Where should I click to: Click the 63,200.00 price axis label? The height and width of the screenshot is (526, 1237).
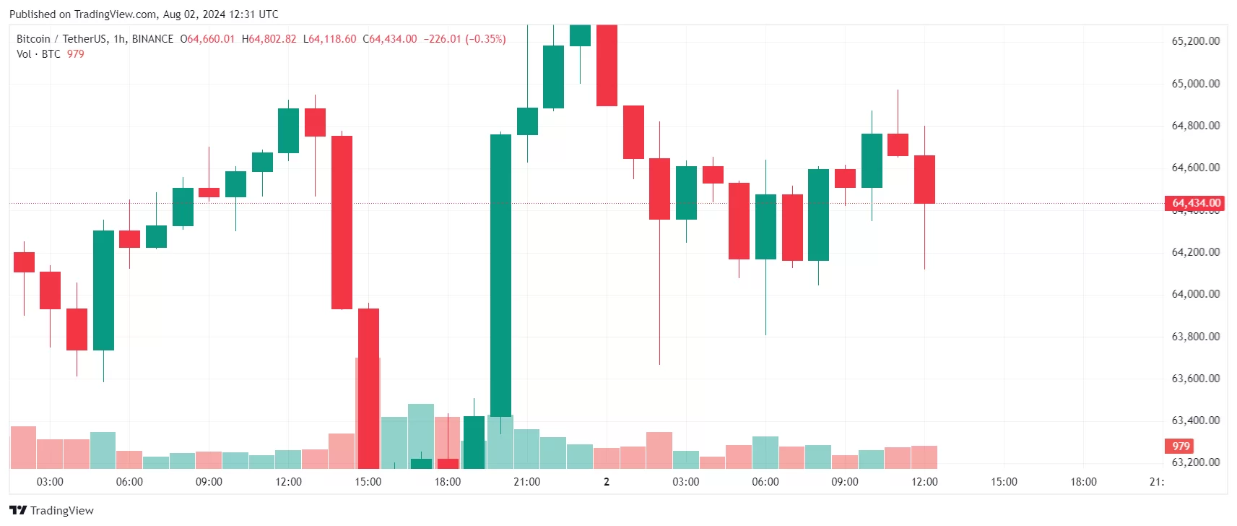1195,462
